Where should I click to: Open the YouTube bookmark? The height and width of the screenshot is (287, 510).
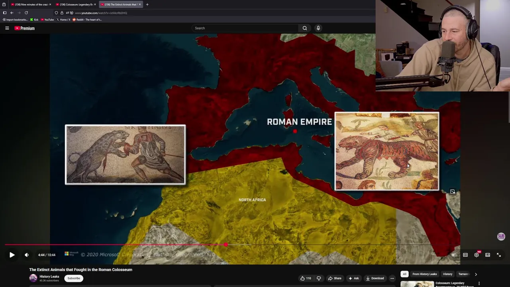click(x=47, y=20)
